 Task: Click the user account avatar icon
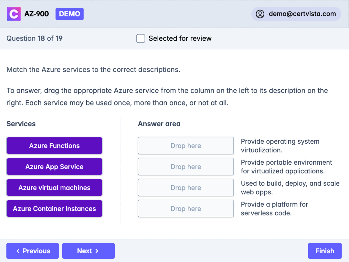[261, 14]
